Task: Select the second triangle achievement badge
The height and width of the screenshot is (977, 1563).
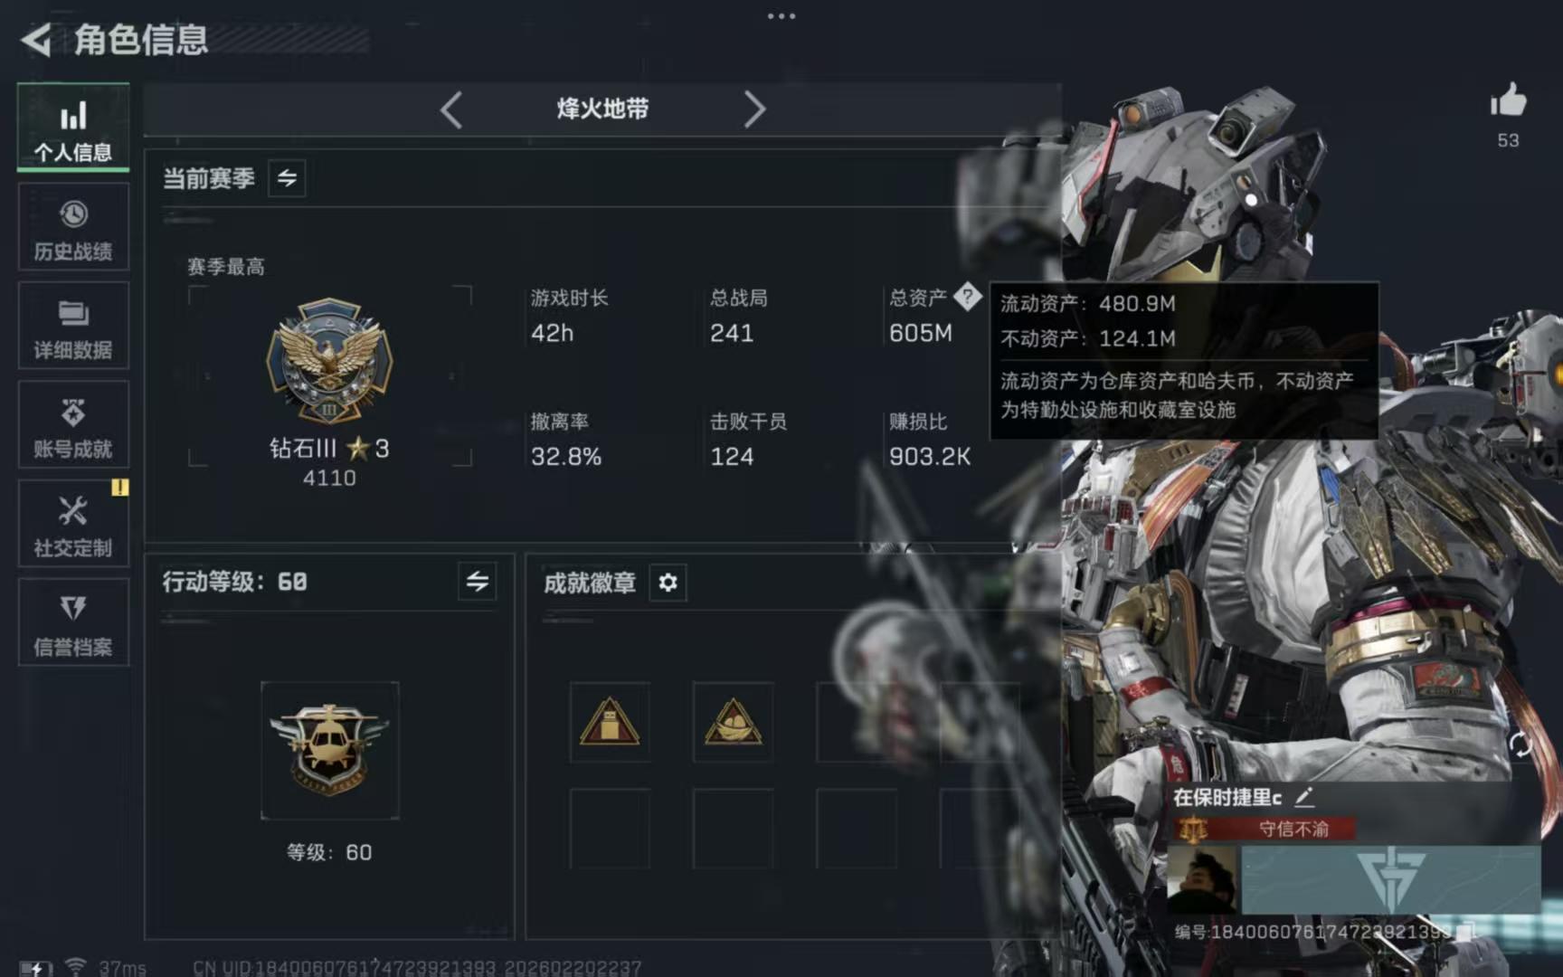Action: tap(733, 722)
